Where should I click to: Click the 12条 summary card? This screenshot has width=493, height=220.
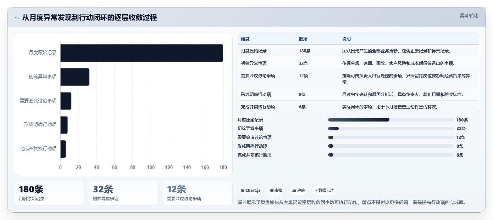click(197, 193)
